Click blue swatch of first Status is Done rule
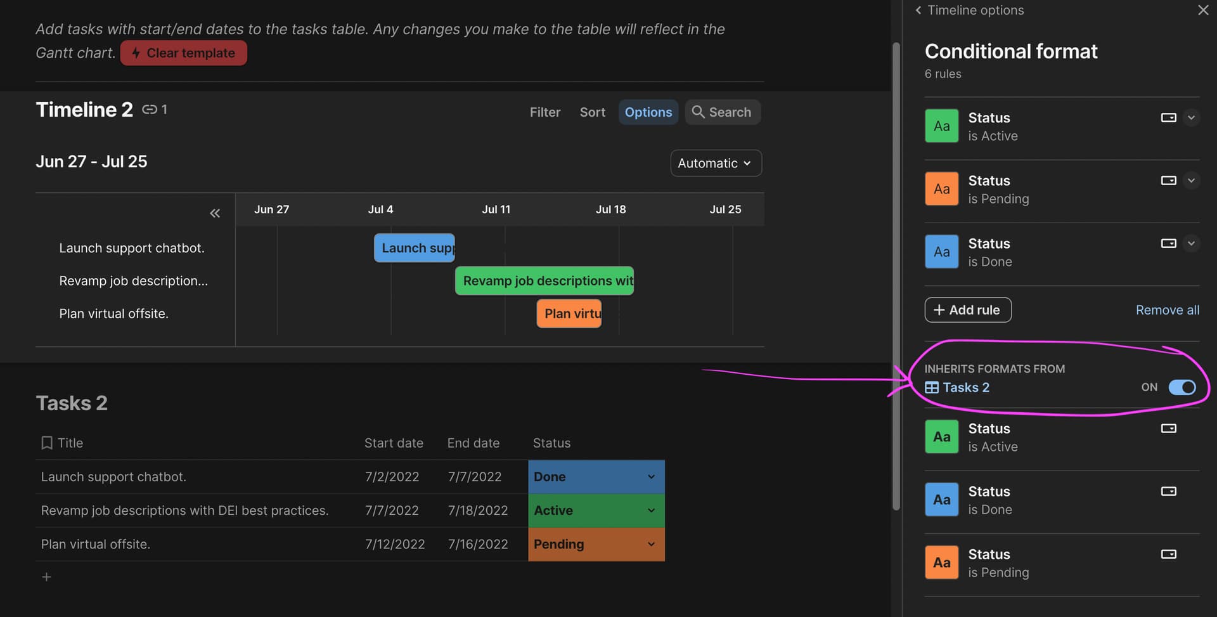1217x617 pixels. [x=941, y=252]
